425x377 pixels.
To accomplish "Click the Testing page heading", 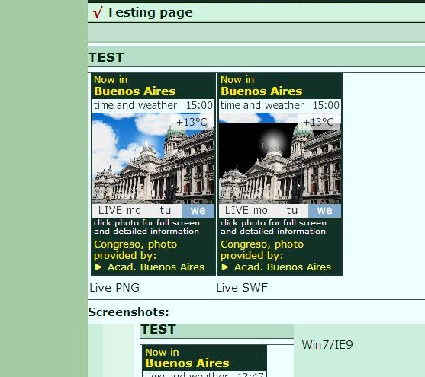I will coord(150,12).
